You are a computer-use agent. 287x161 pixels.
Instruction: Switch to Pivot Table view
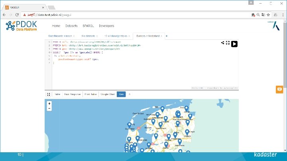(x=90, y=94)
